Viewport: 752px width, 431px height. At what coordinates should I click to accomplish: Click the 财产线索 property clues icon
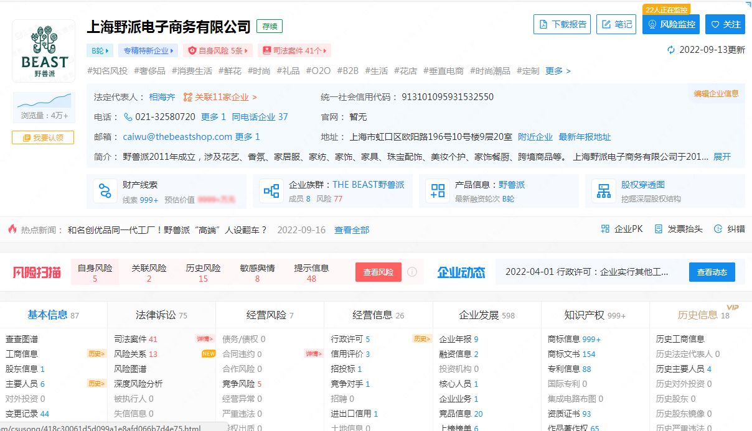(x=105, y=191)
